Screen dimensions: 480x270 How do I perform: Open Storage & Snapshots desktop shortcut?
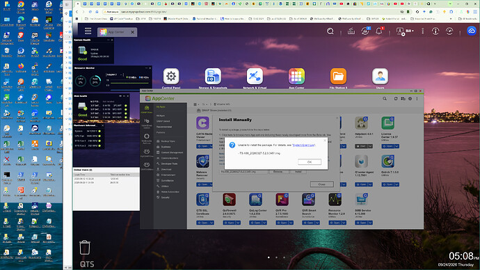click(213, 77)
